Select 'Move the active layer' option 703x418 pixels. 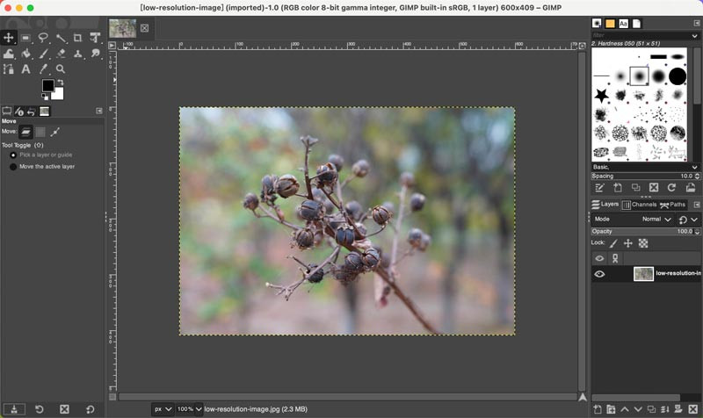tap(13, 166)
